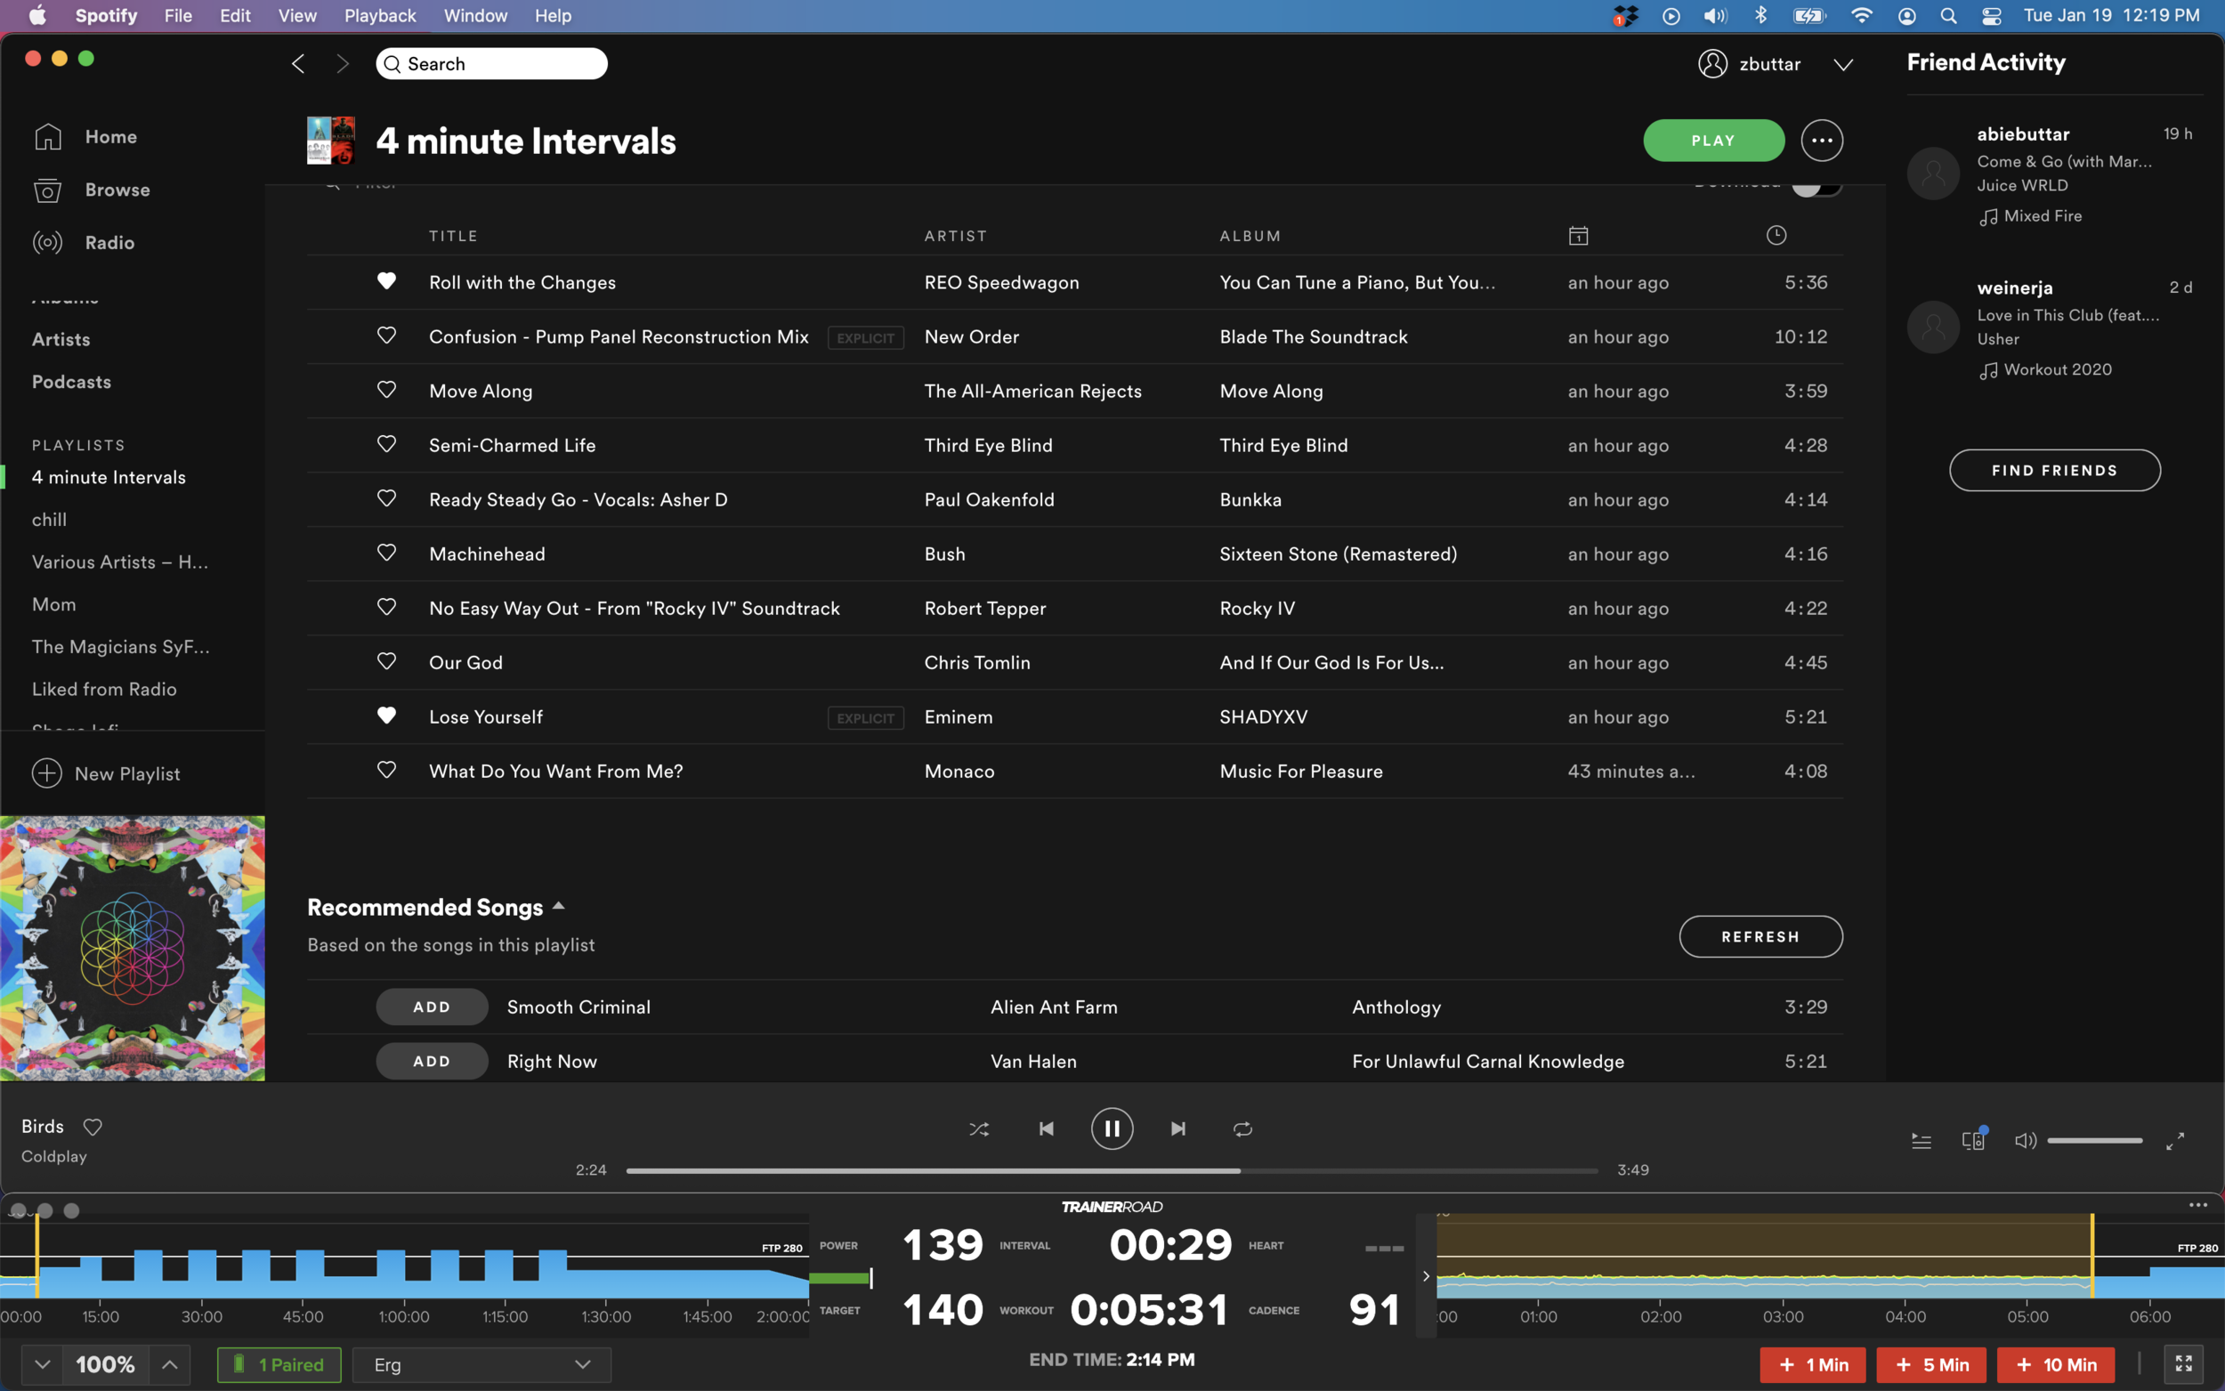Click the Wi-Fi icon in menu bar
Screen dimensions: 2225x1391
tap(1861, 16)
